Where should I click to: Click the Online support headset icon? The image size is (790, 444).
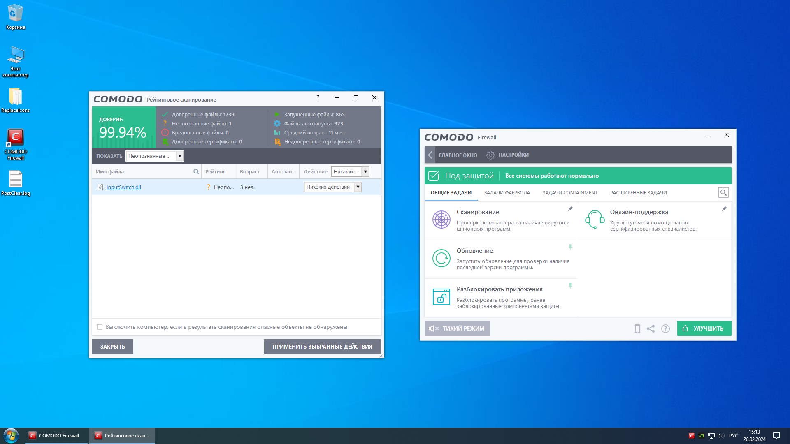click(595, 220)
